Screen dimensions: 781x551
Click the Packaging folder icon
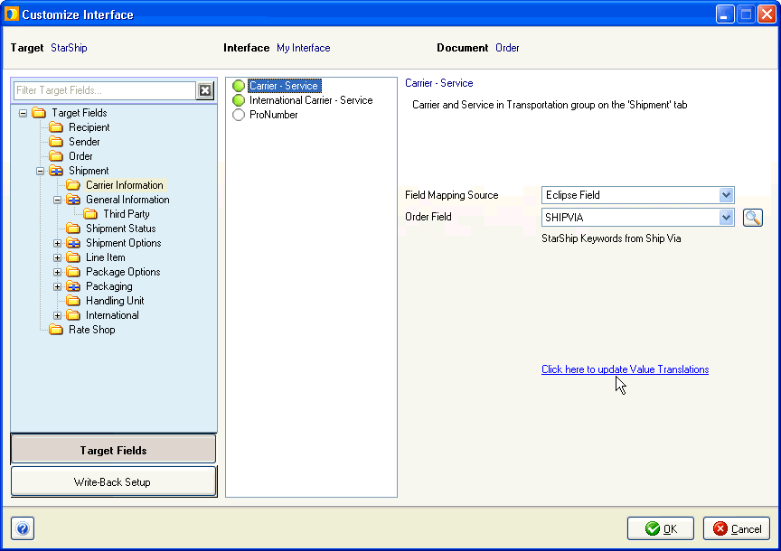(73, 286)
